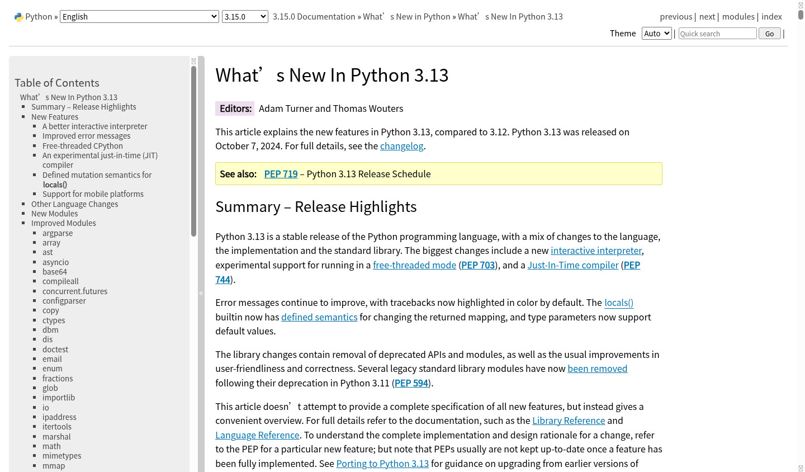Open the PEP 594 link
805x472 pixels.
pyautogui.click(x=411, y=383)
